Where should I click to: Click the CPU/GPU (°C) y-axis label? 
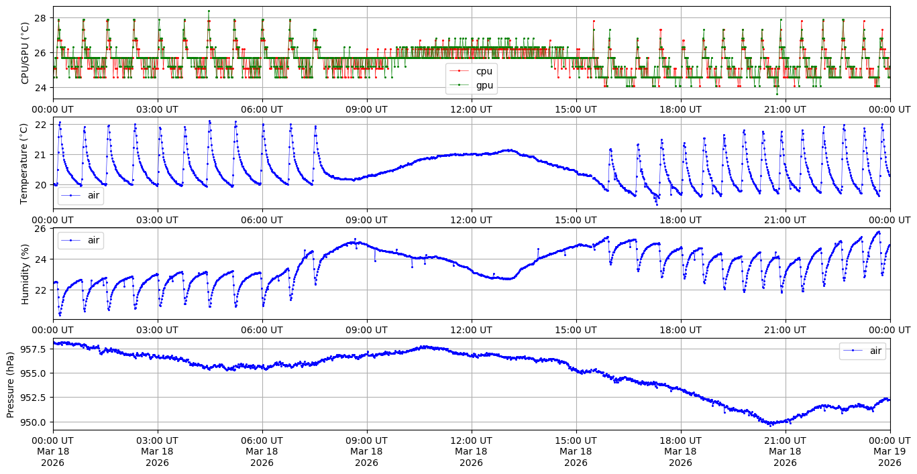click(25, 53)
